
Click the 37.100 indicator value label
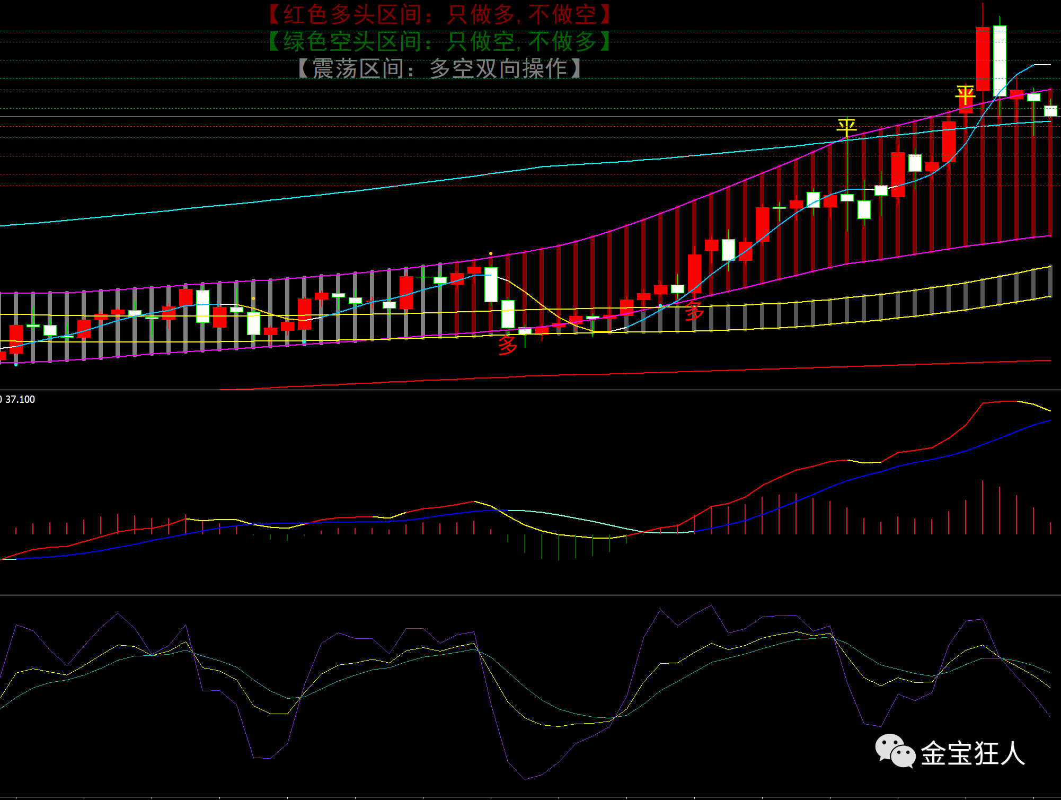coord(20,399)
